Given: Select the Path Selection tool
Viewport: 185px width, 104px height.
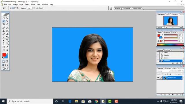Looking at the screenshot, I should (x=4, y=40).
